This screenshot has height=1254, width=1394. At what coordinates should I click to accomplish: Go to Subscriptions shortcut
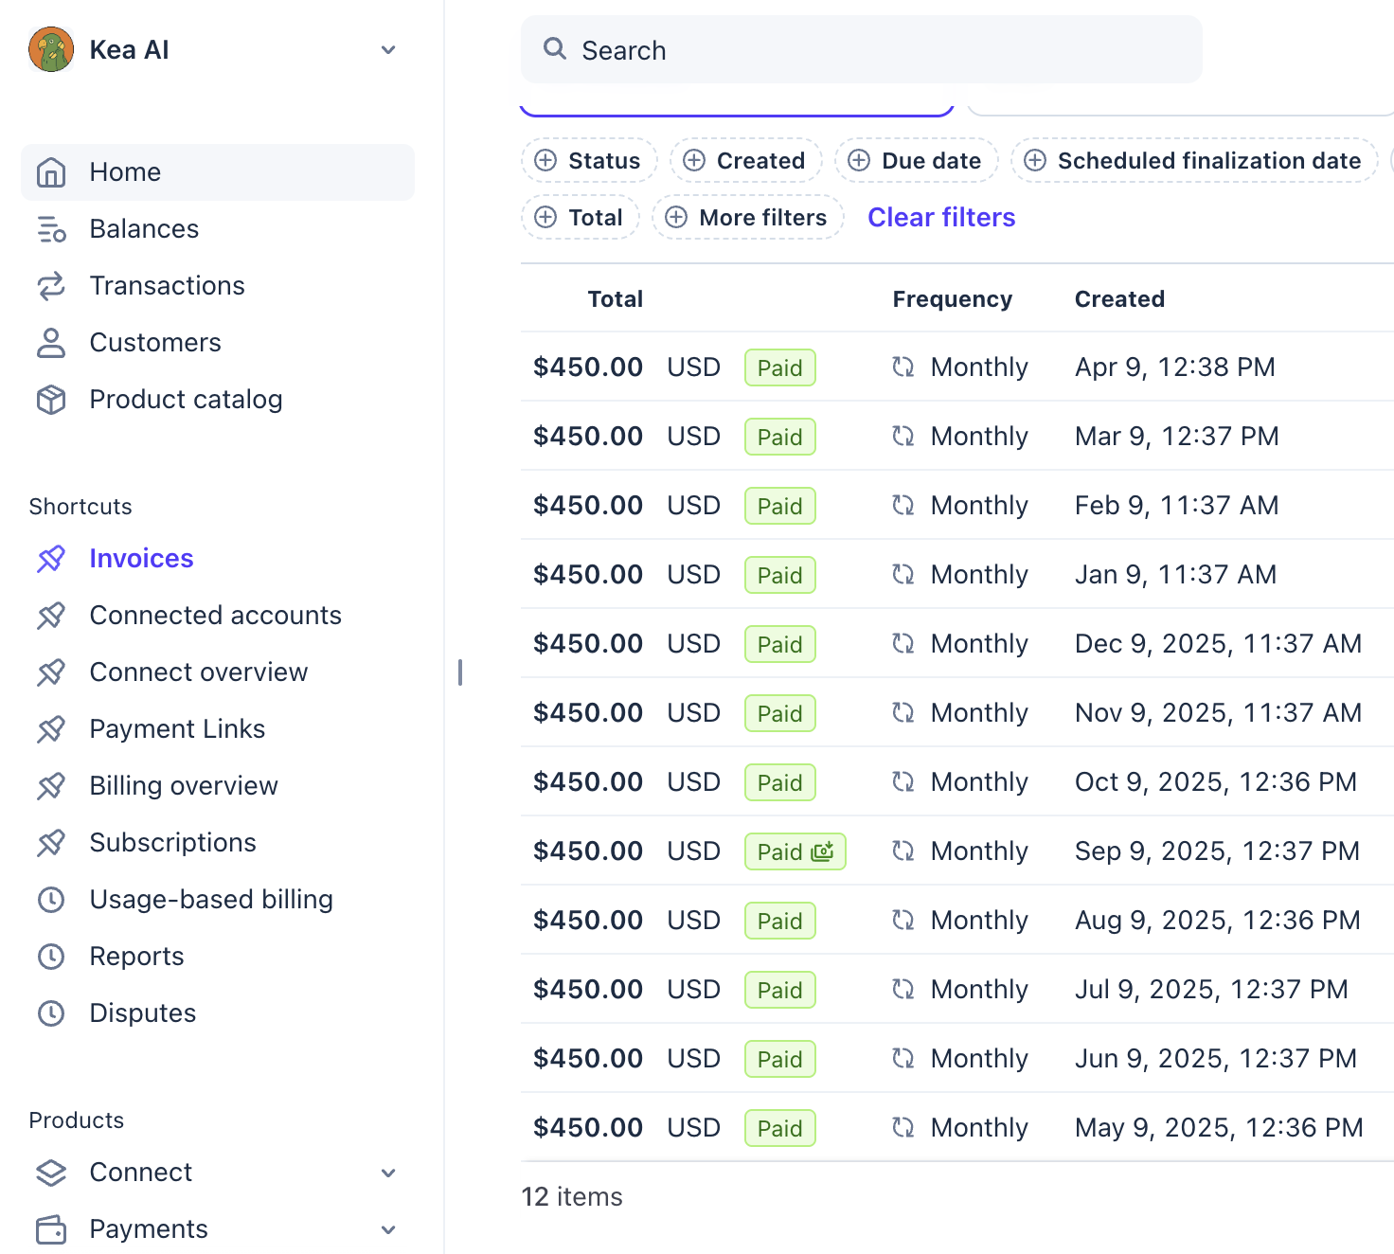(x=172, y=843)
